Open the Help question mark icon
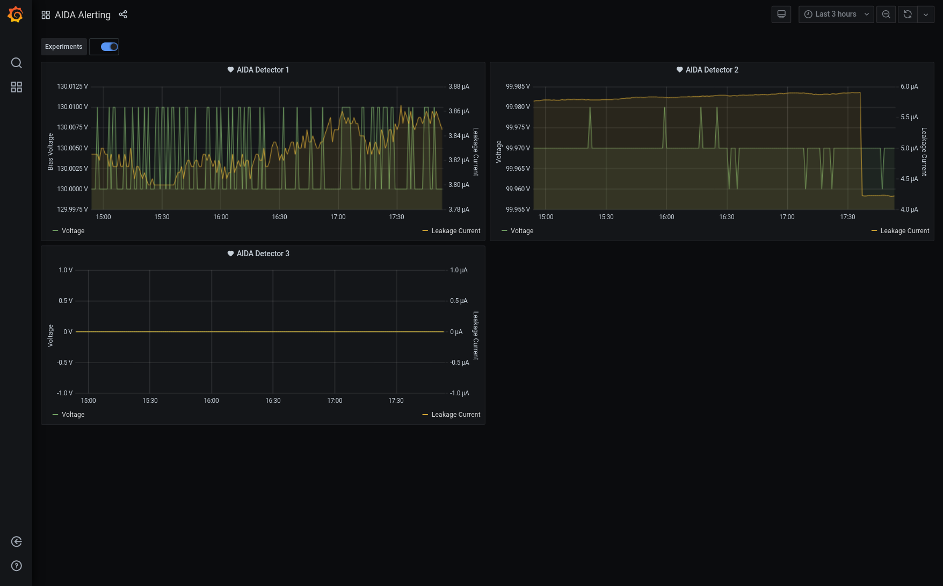The height and width of the screenshot is (586, 943). 16,566
